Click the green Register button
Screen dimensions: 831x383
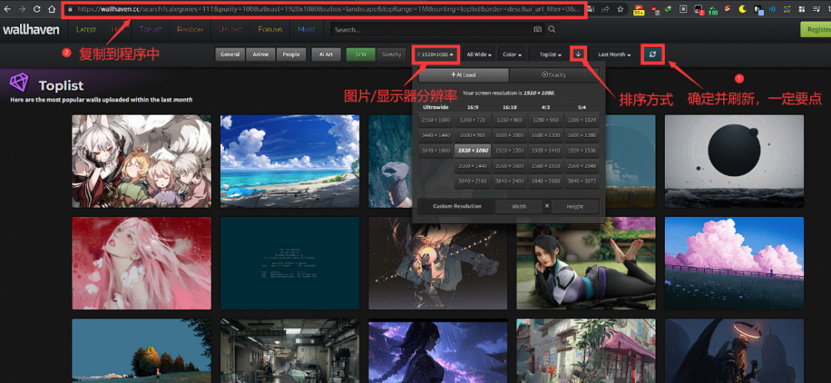click(816, 30)
